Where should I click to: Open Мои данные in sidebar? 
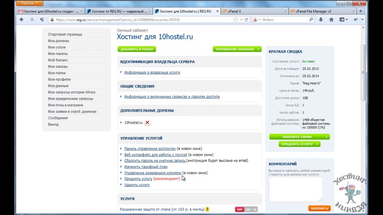tap(58, 86)
